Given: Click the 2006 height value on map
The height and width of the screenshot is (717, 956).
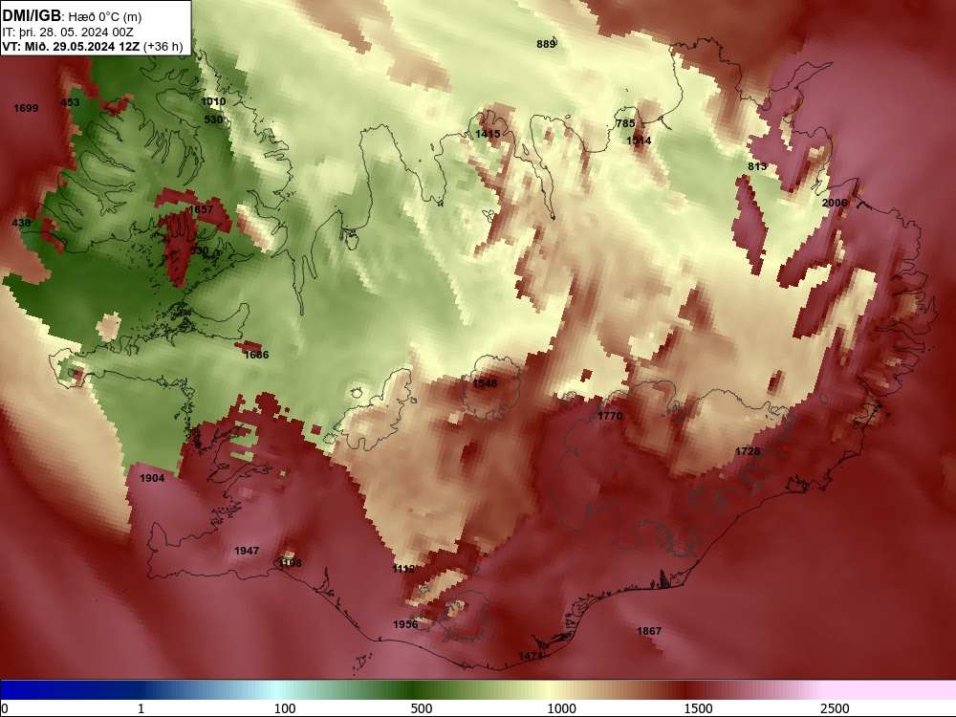Looking at the screenshot, I should click(835, 203).
